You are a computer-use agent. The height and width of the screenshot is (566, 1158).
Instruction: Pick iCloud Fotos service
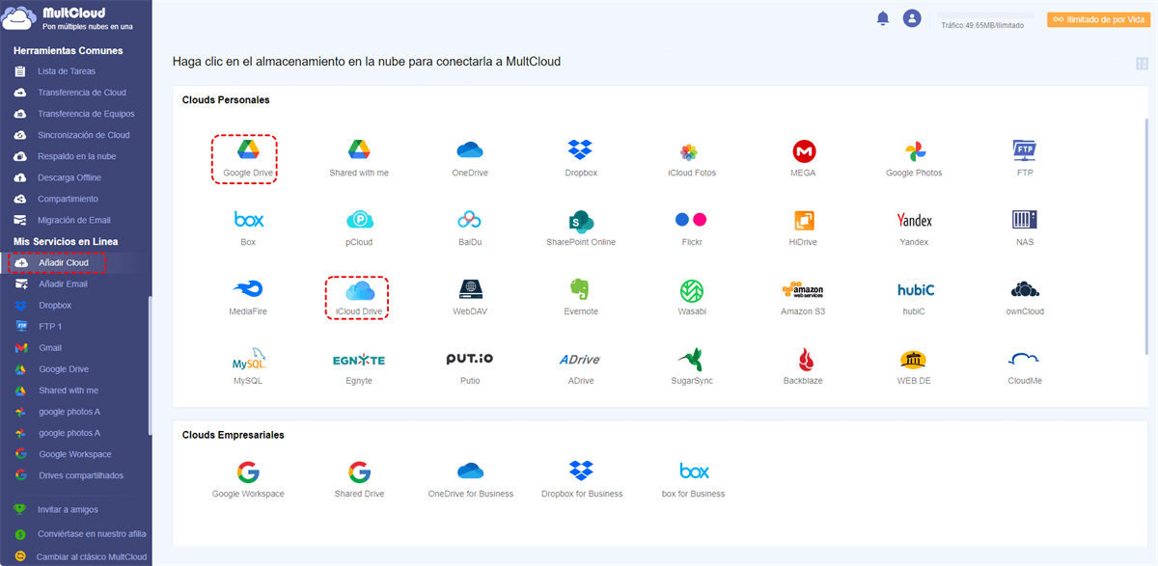tap(692, 159)
